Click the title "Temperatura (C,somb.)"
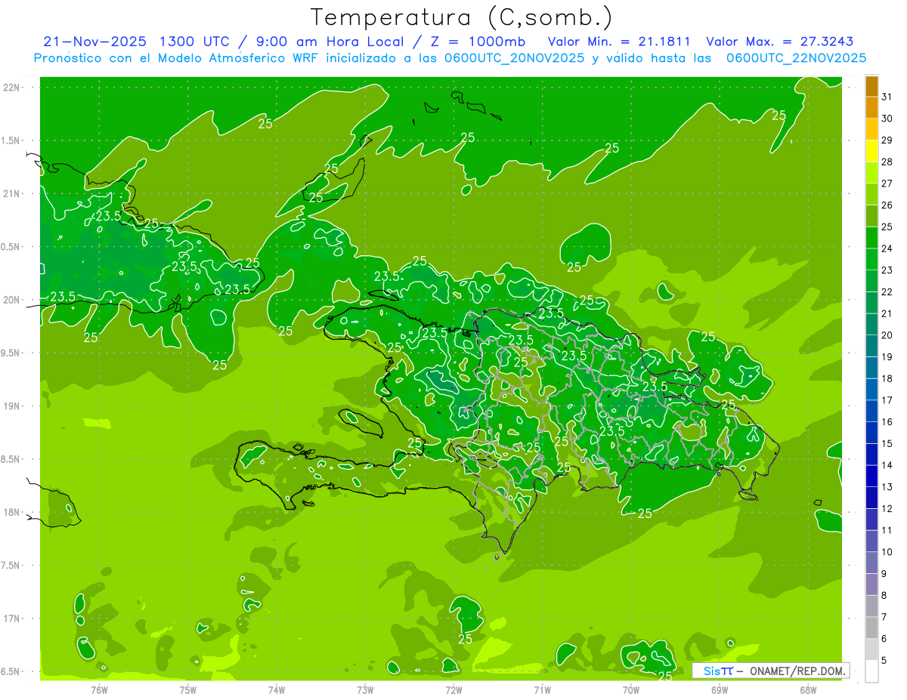This screenshot has height=700, width=907. coord(462,17)
